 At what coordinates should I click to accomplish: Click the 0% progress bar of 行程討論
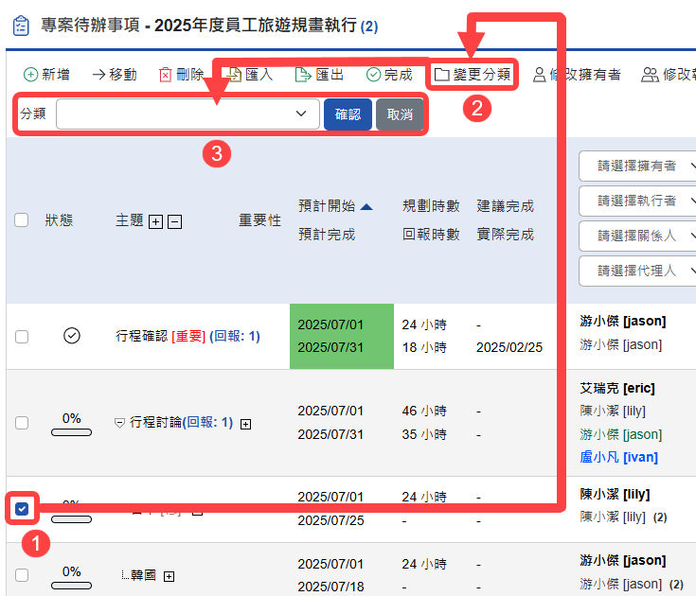[71, 431]
